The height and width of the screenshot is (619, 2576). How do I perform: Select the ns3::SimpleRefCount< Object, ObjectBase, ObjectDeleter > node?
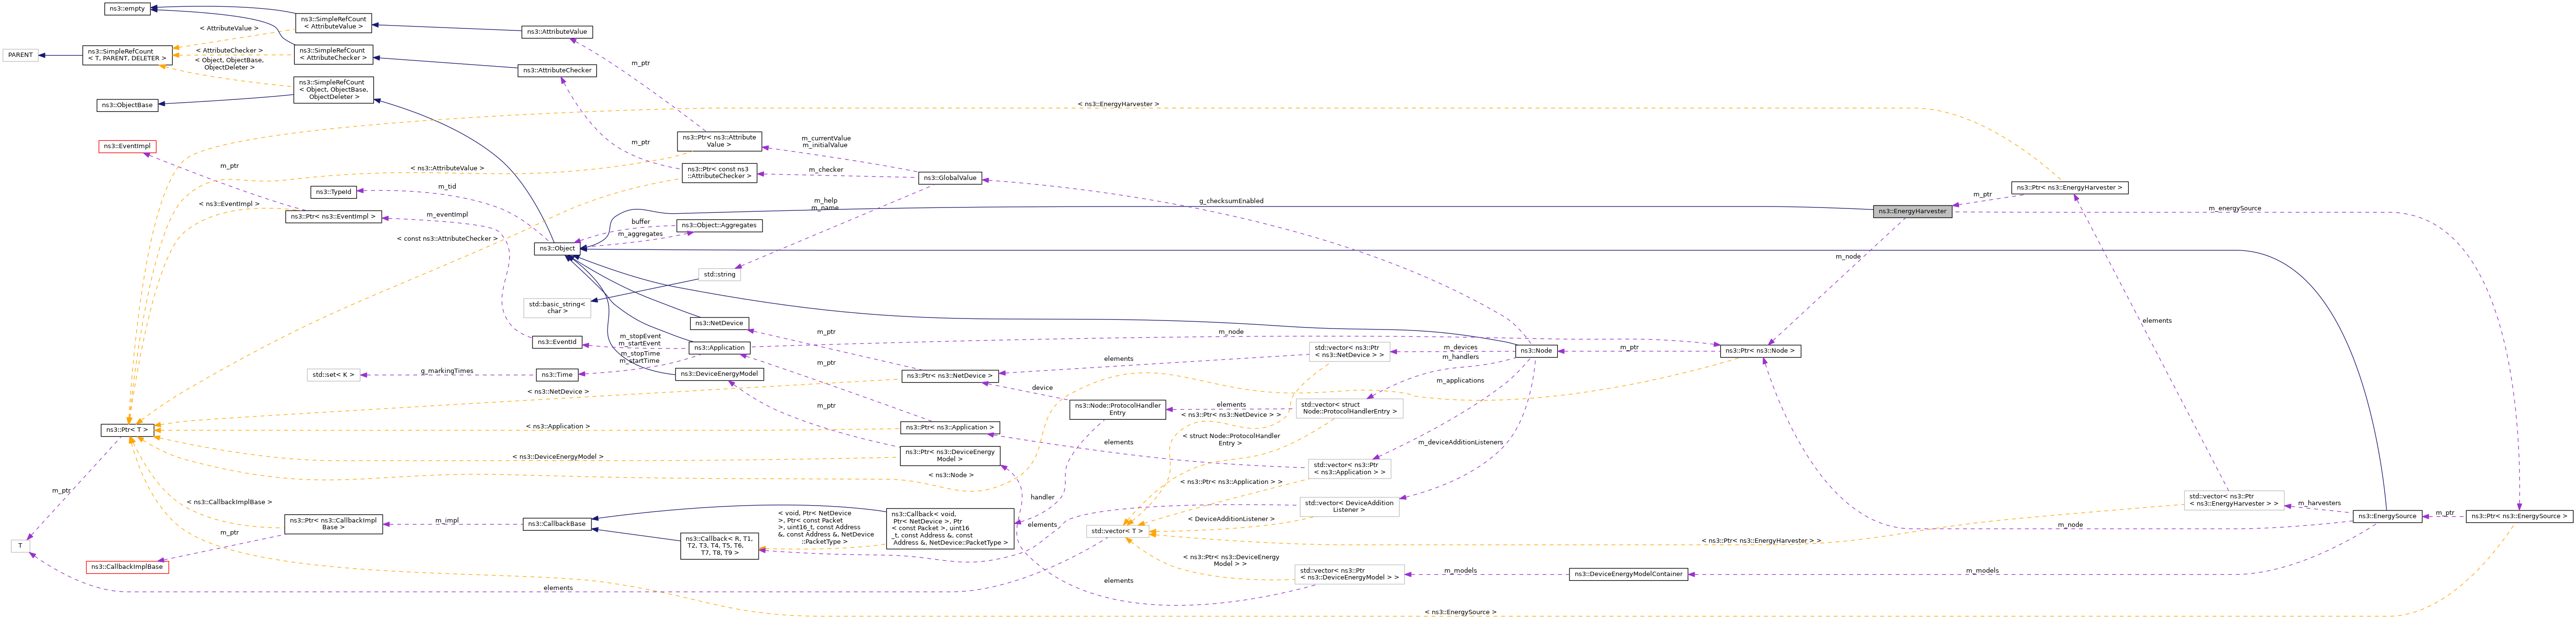[x=333, y=90]
